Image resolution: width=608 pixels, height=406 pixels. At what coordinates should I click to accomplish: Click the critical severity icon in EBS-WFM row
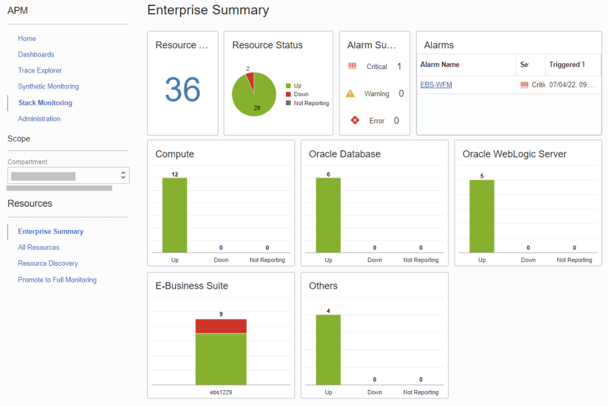[x=524, y=85]
